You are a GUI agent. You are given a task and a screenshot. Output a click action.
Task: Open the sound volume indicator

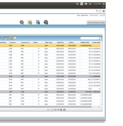[90, 4]
